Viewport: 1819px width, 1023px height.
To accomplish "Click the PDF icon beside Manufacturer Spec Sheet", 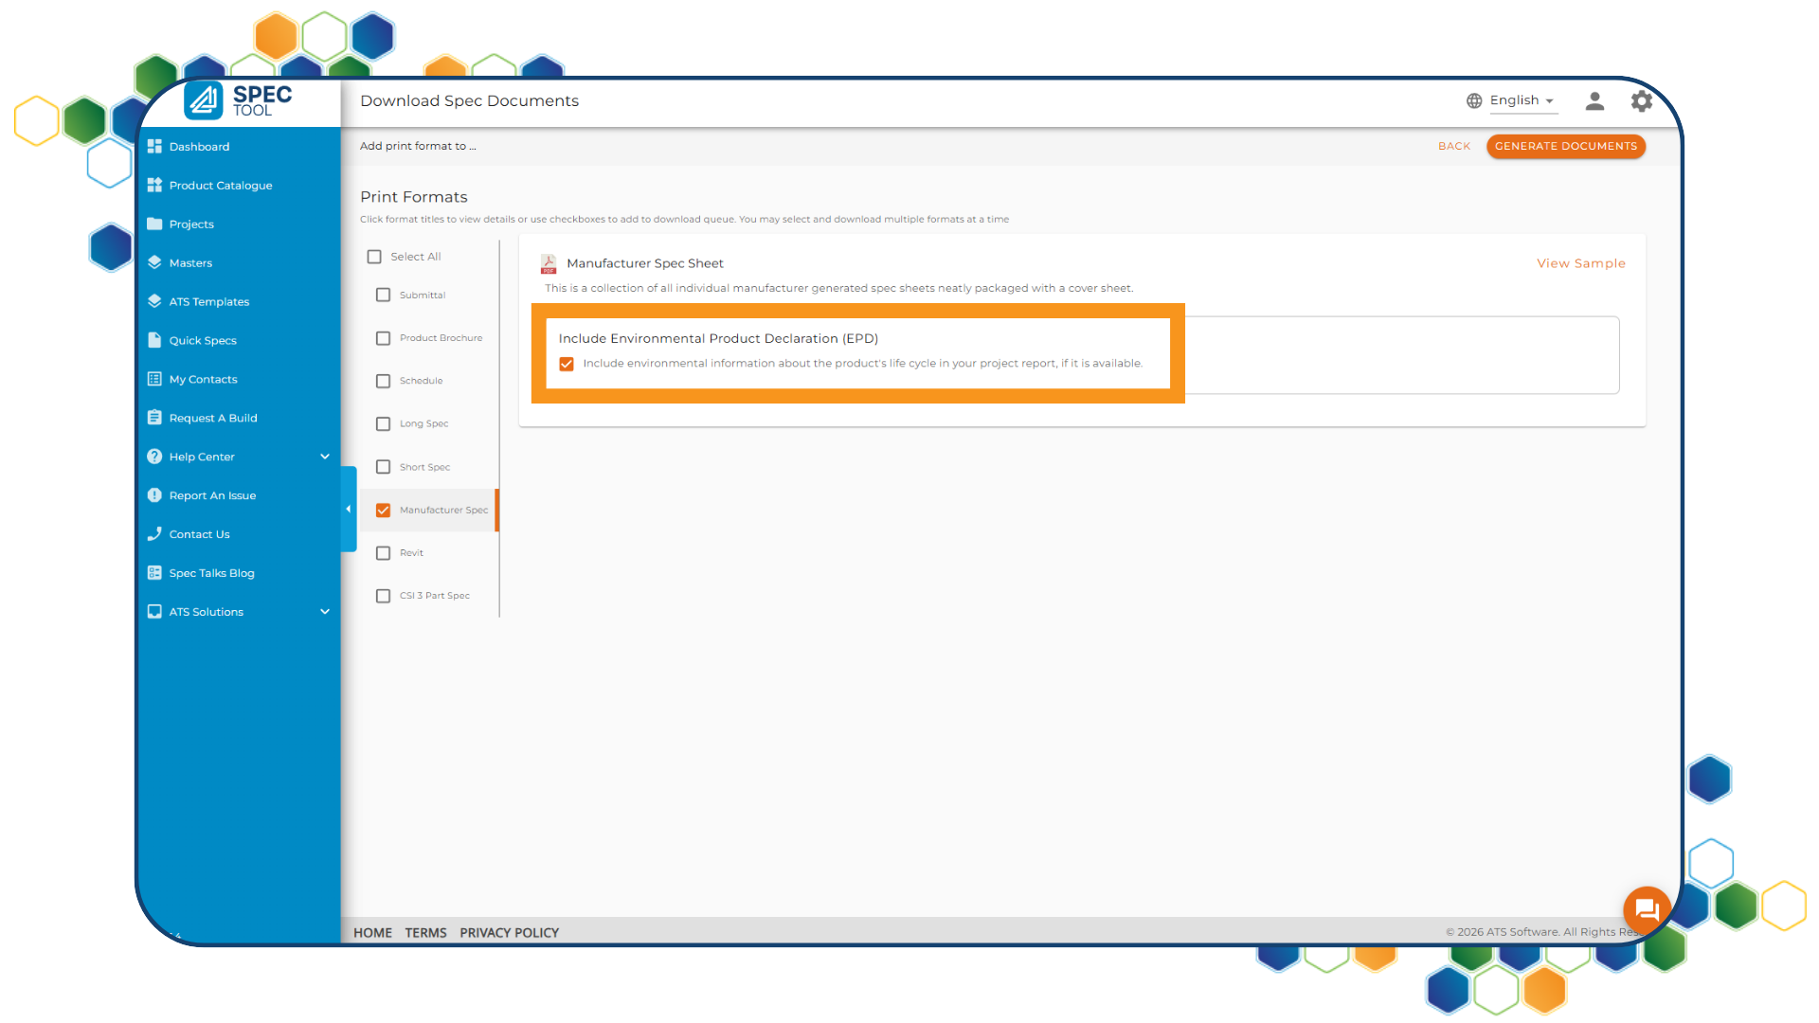I will (549, 263).
